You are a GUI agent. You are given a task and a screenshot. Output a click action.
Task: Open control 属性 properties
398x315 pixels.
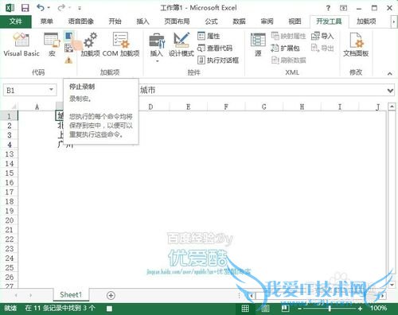(x=209, y=36)
